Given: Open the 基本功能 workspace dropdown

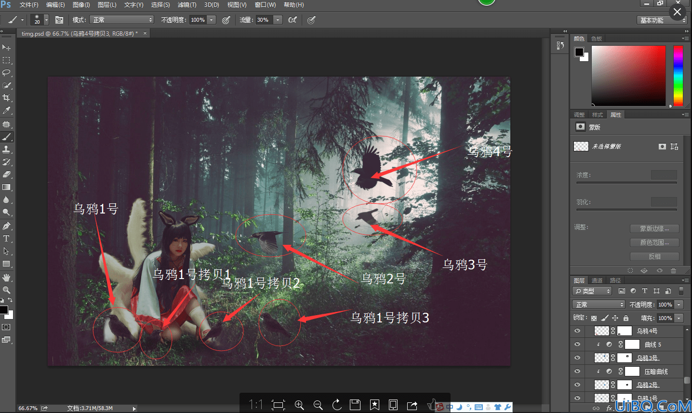Looking at the screenshot, I should [x=661, y=20].
